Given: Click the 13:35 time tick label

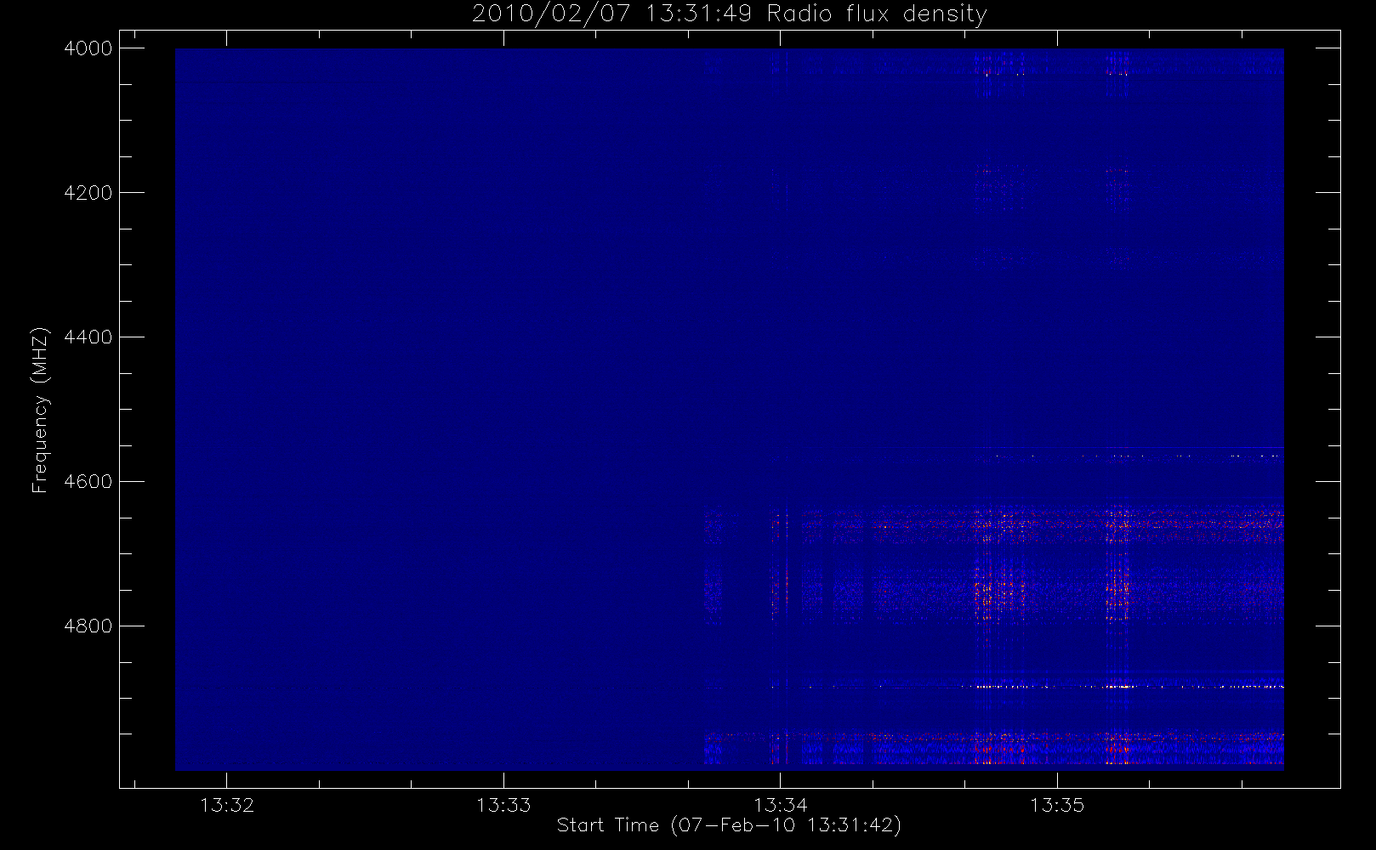Looking at the screenshot, I should click(x=1057, y=805).
